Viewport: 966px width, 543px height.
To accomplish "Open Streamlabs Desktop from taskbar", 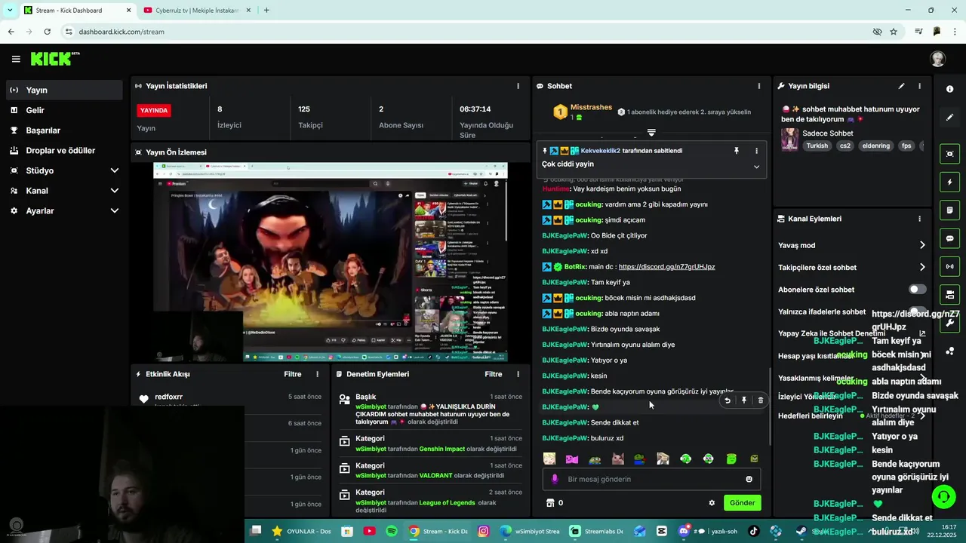I will pyautogui.click(x=596, y=531).
